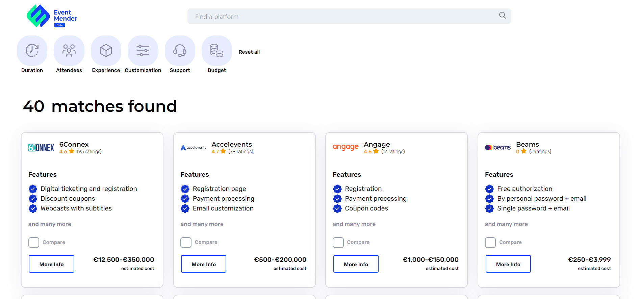Select the Attendees filter label
The image size is (639, 299).
tap(69, 70)
